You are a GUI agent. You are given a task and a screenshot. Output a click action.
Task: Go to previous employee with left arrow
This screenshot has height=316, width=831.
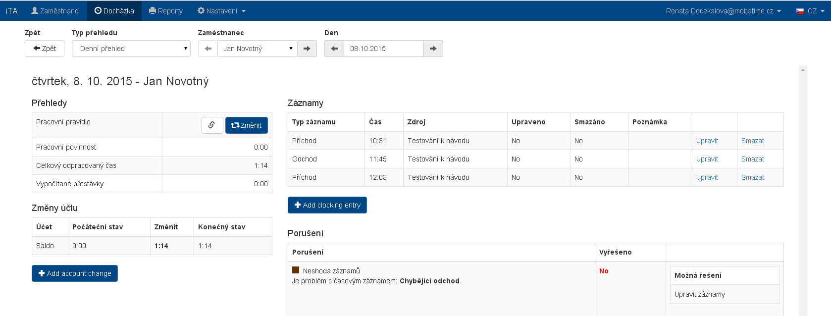[x=208, y=49]
